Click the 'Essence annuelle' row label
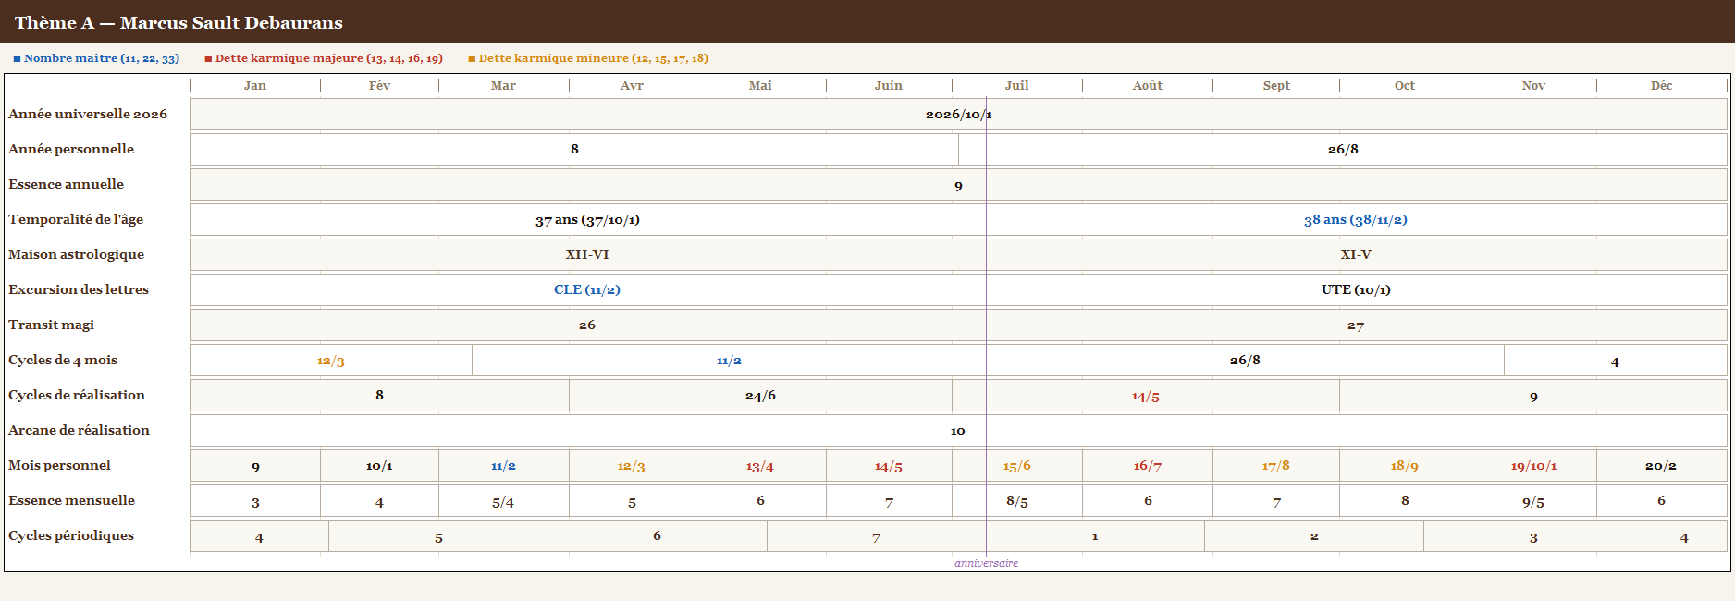The width and height of the screenshot is (1735, 601). (x=66, y=184)
